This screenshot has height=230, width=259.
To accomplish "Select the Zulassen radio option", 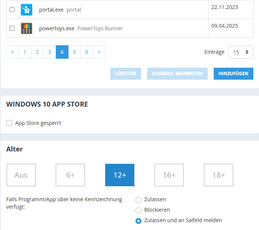I will 138,200.
